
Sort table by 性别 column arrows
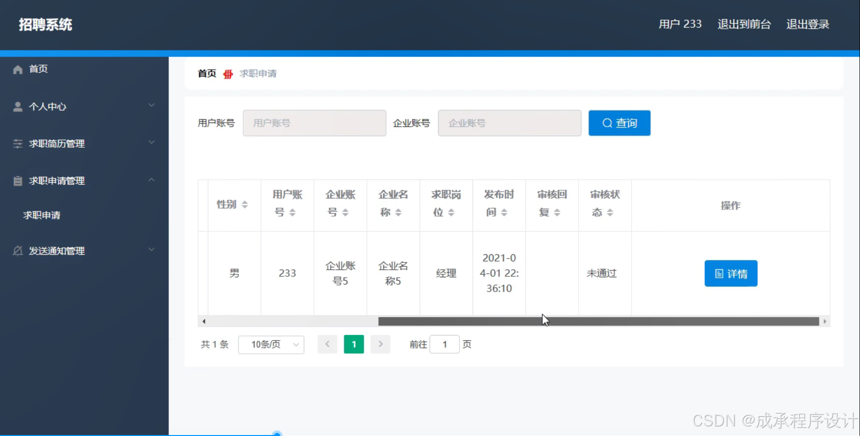click(x=245, y=205)
